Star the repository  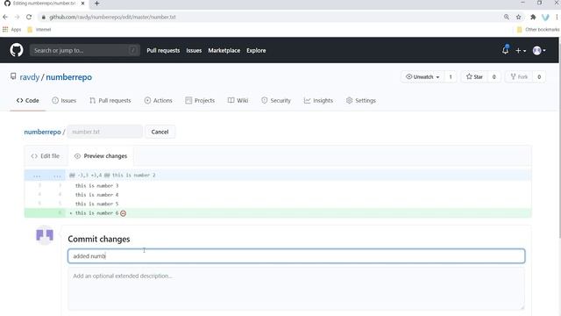tap(474, 76)
